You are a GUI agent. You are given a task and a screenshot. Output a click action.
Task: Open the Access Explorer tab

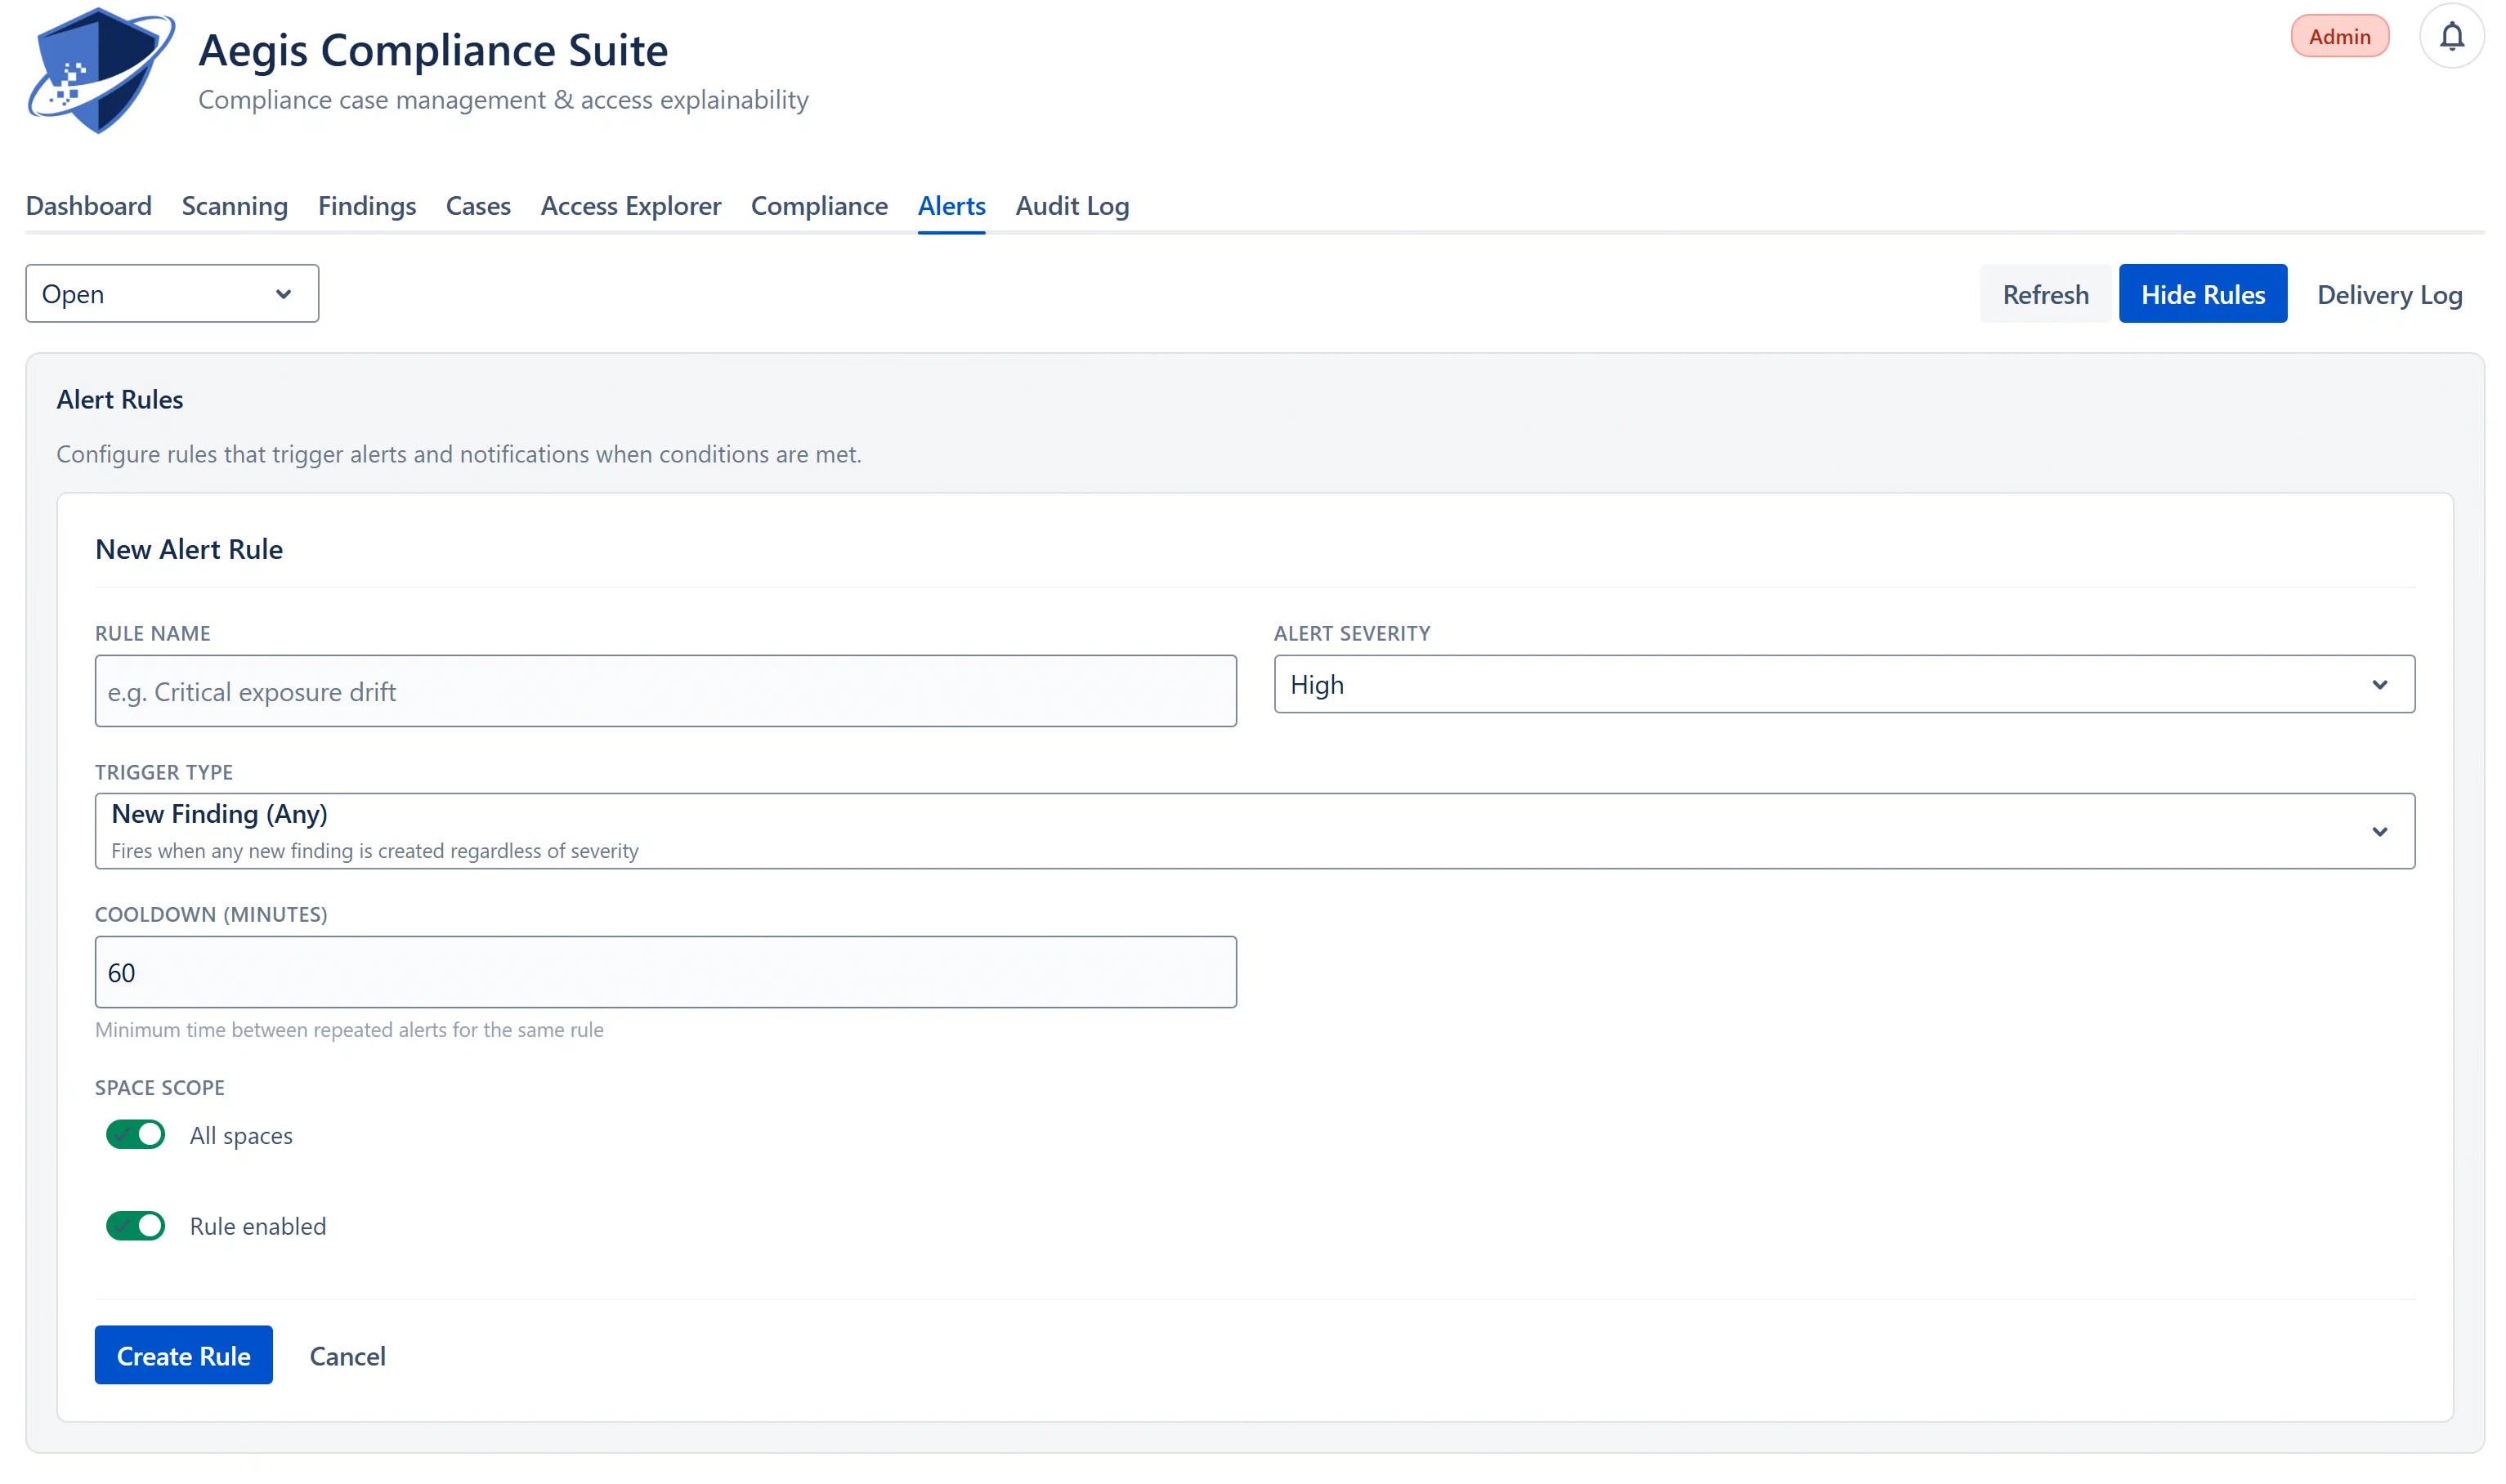coord(631,206)
